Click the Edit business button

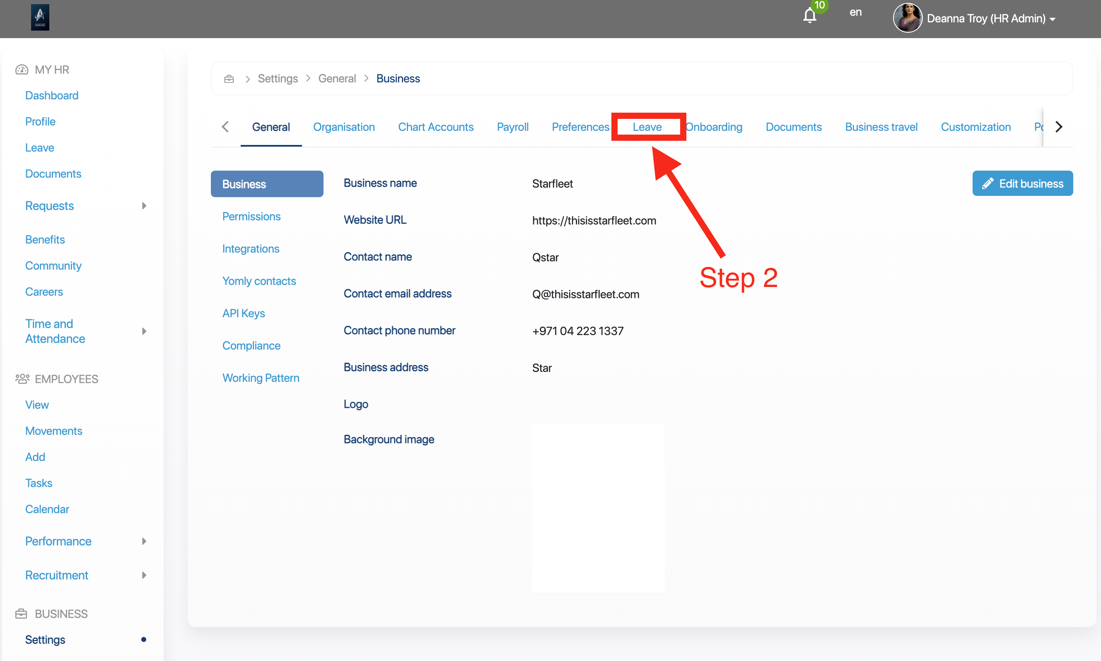point(1022,183)
